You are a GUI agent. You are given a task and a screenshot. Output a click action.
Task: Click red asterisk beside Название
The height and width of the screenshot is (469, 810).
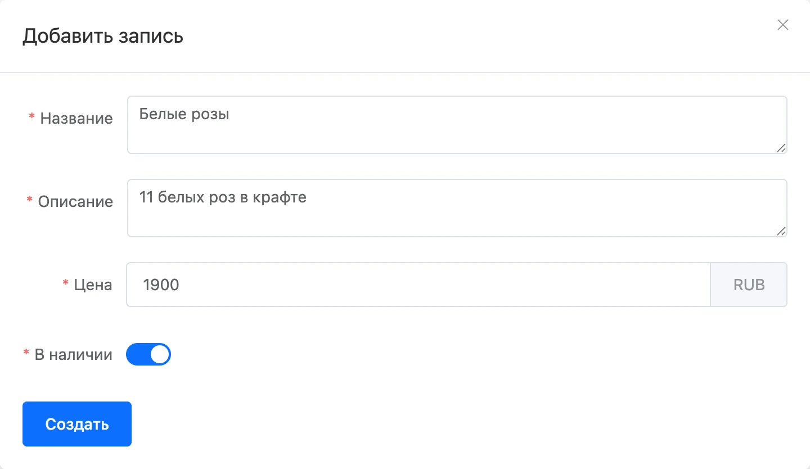[31, 116]
